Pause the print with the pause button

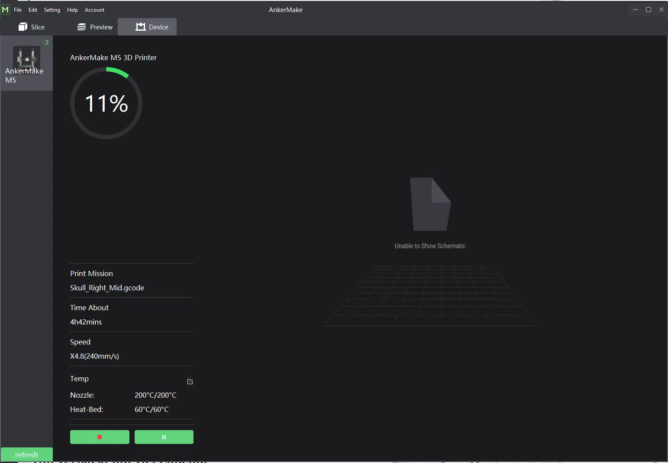(164, 437)
